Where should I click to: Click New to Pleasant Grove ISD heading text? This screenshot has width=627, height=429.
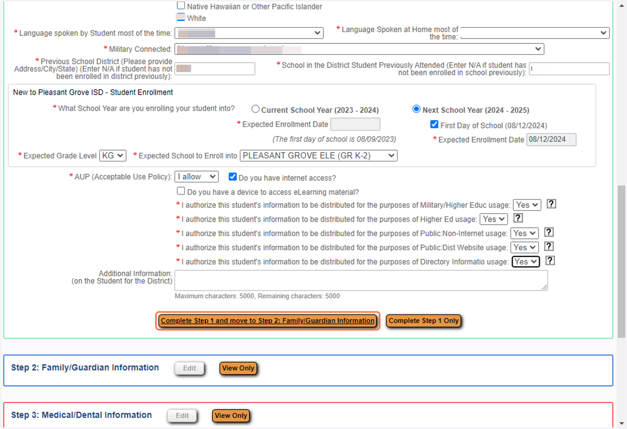point(93,92)
